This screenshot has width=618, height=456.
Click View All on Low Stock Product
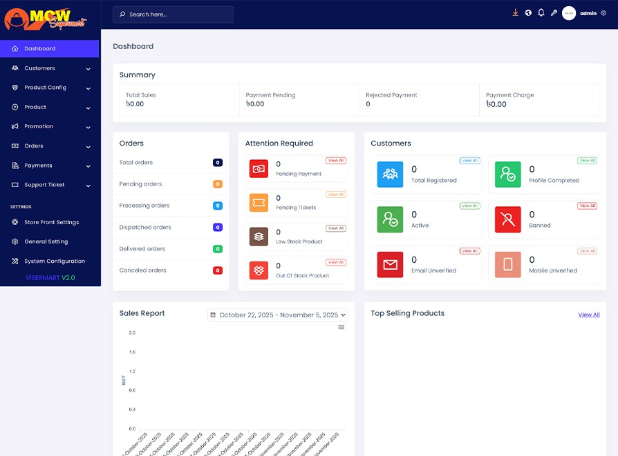336,228
